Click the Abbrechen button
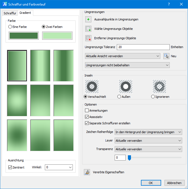The width and height of the screenshot is (188, 189). click(x=174, y=183)
